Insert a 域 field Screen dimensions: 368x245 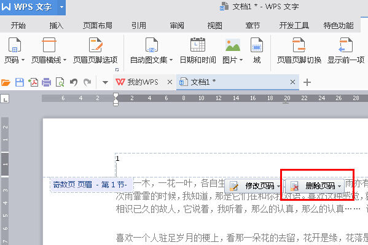(x=257, y=50)
